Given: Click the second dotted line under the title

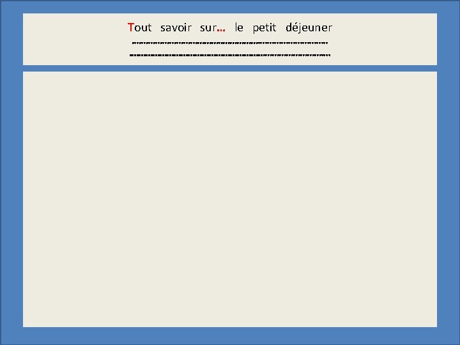Looking at the screenshot, I should click(230, 55).
